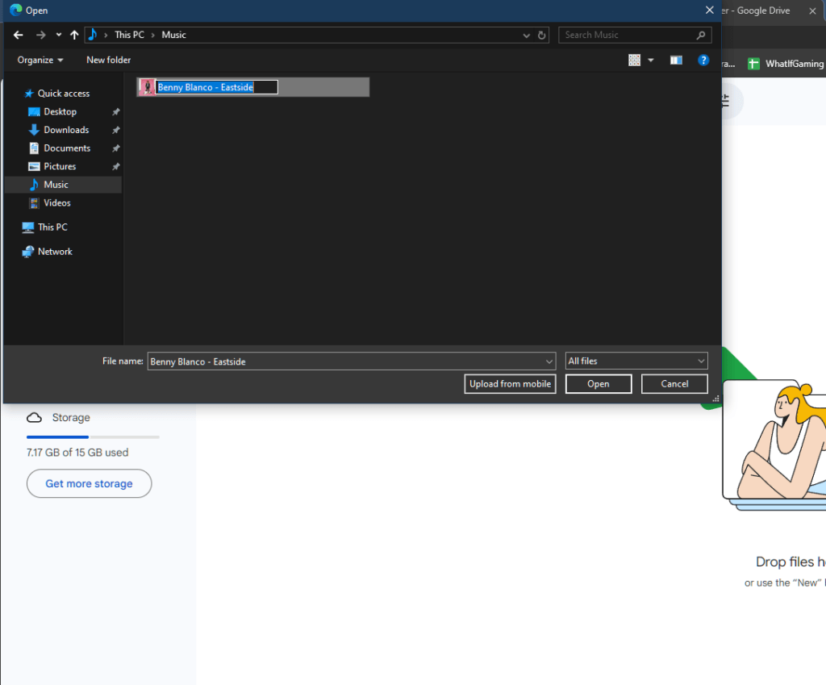Click the search magnifier icon
The width and height of the screenshot is (826, 685).
(x=701, y=36)
